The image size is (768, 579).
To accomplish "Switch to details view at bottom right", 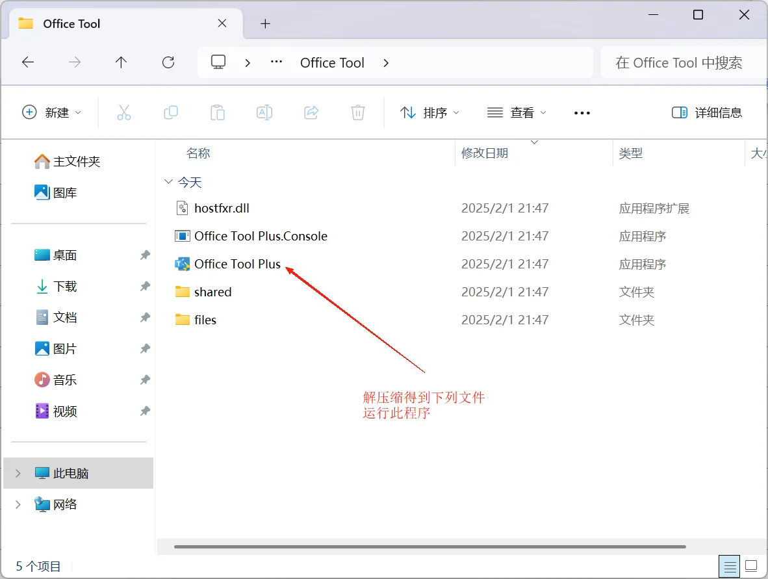I will pos(729,565).
